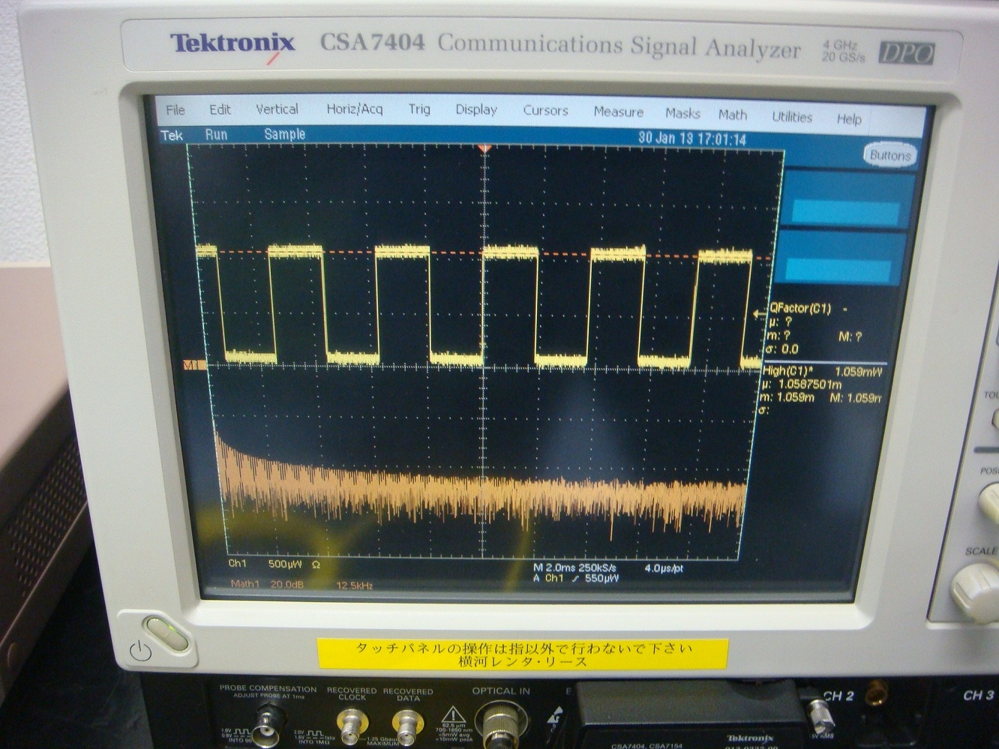Open the File menu

(x=175, y=109)
